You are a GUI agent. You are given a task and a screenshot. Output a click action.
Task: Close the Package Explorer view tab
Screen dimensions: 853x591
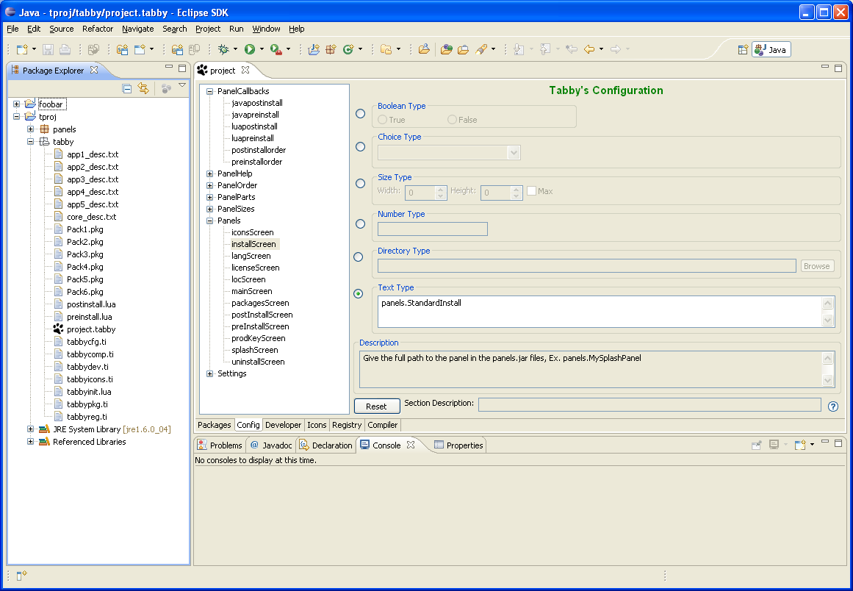[94, 70]
